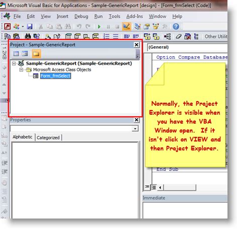The height and width of the screenshot is (229, 238).
Task: Open the Other Utilities toolbar menu
Action: pos(216,36)
